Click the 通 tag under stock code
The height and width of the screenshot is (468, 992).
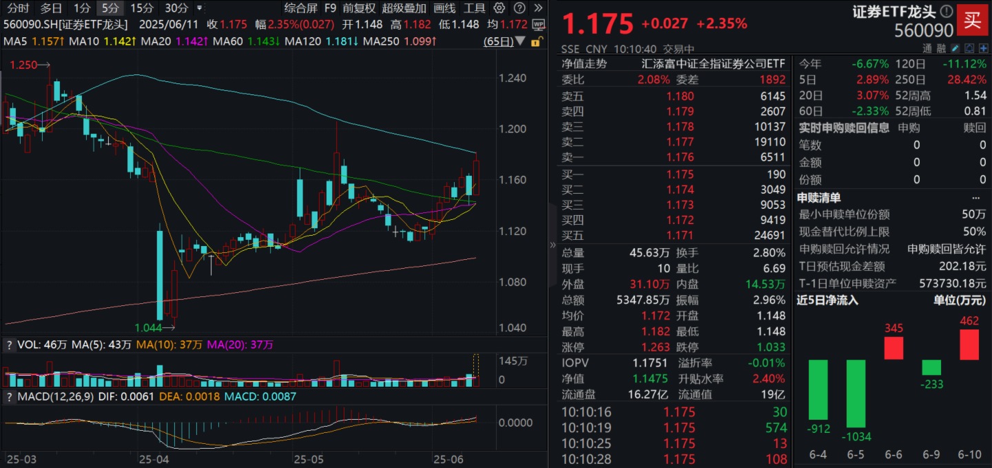point(927,49)
